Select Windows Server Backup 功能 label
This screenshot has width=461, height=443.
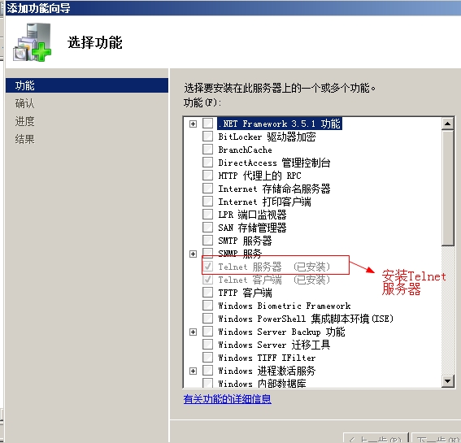click(281, 332)
